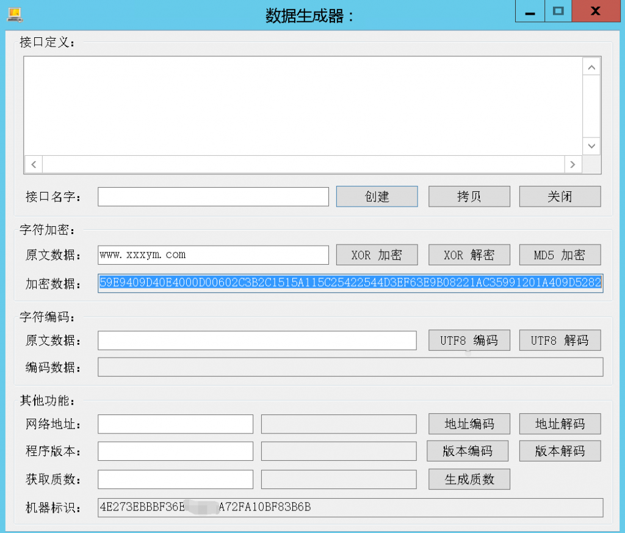625x533 pixels.
Task: Focus the 程序版本 input field
Action: [x=175, y=451]
